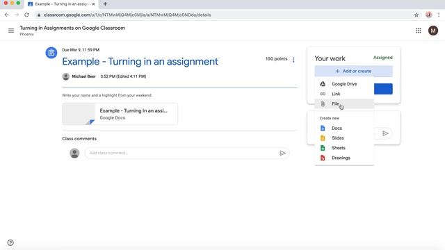Image resolution: width=445 pixels, height=250 pixels.
Task: Click the assignment title heading
Action: (x=140, y=62)
